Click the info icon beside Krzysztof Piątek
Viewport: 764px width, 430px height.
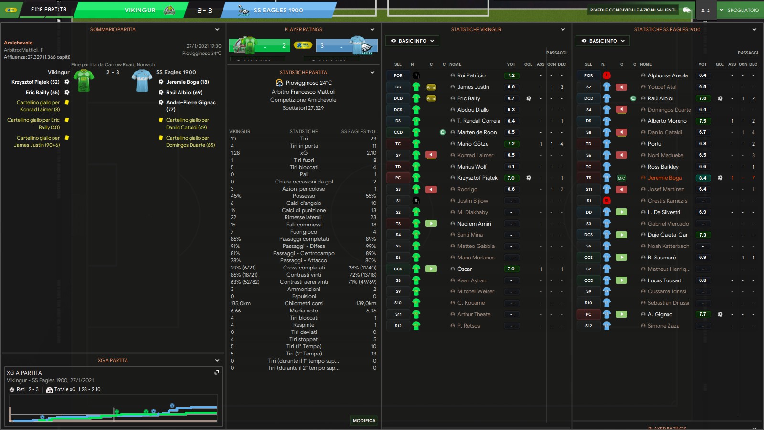coord(453,178)
